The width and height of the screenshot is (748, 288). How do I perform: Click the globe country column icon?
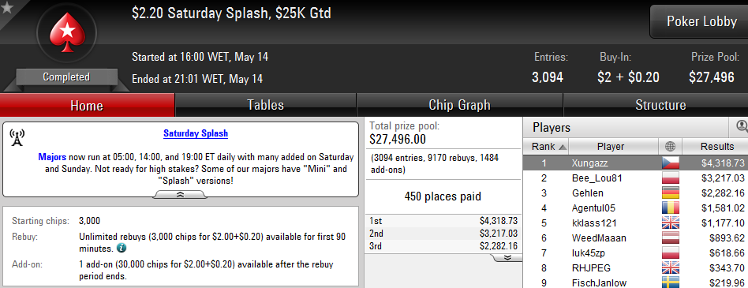click(670, 147)
